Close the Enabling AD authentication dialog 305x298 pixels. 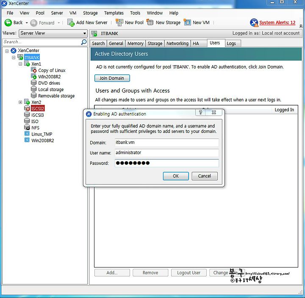(x=214, y=112)
